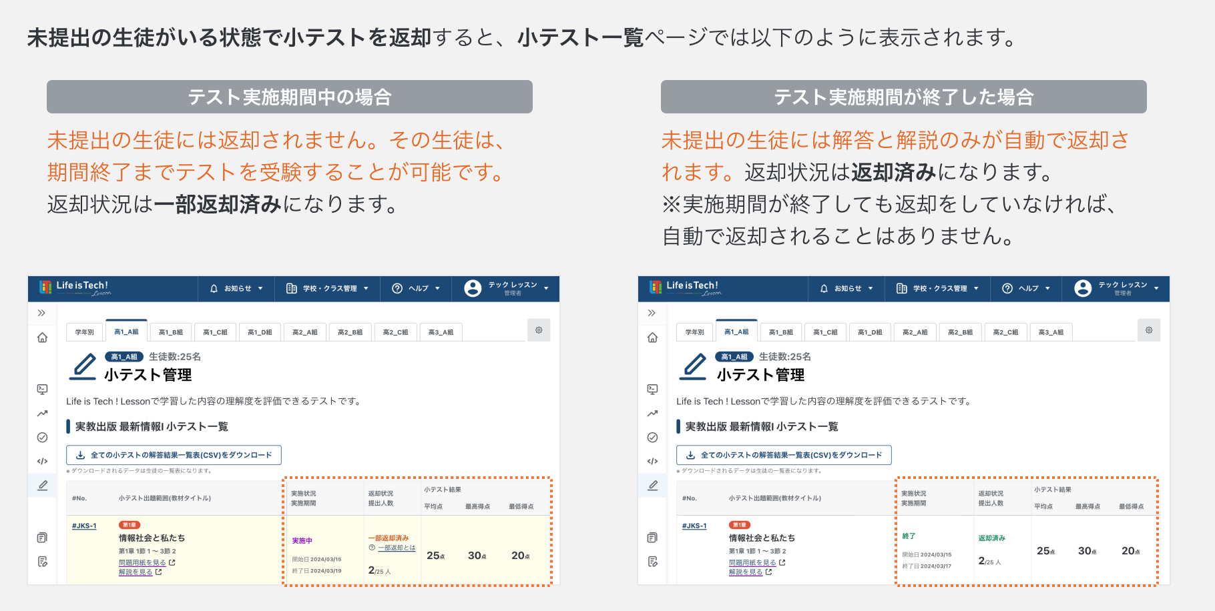The image size is (1215, 611).
Task: Click the 返却済み status text
Action: (991, 538)
